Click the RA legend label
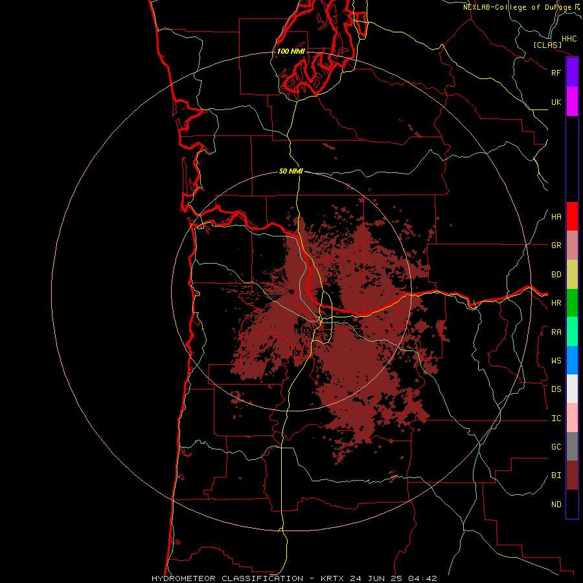The width and height of the screenshot is (583, 583). coord(556,332)
